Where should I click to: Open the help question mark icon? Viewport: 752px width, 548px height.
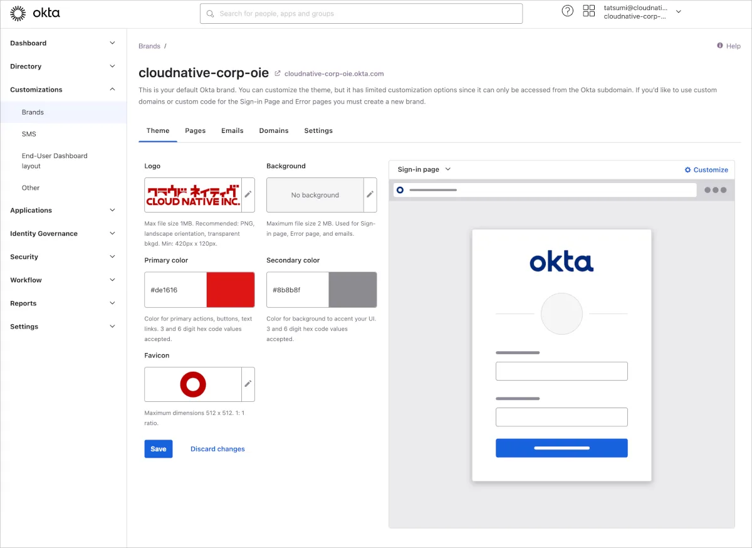(x=568, y=11)
